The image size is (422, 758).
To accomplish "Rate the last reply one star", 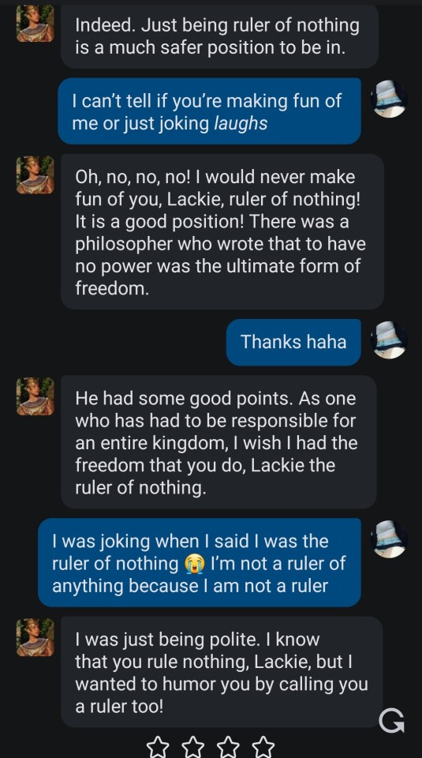I will click(x=158, y=747).
